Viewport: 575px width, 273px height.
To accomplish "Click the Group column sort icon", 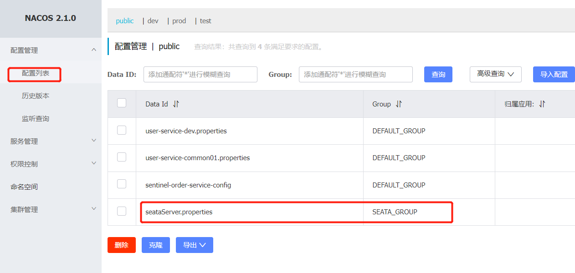I will coord(399,104).
